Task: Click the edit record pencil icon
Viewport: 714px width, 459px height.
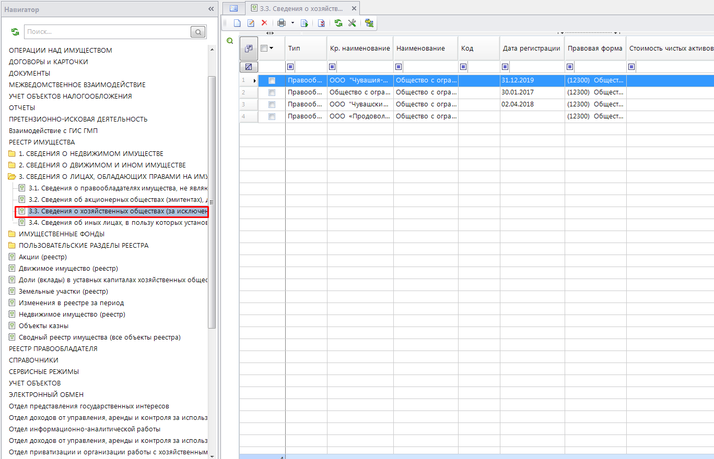Action: 251,23
